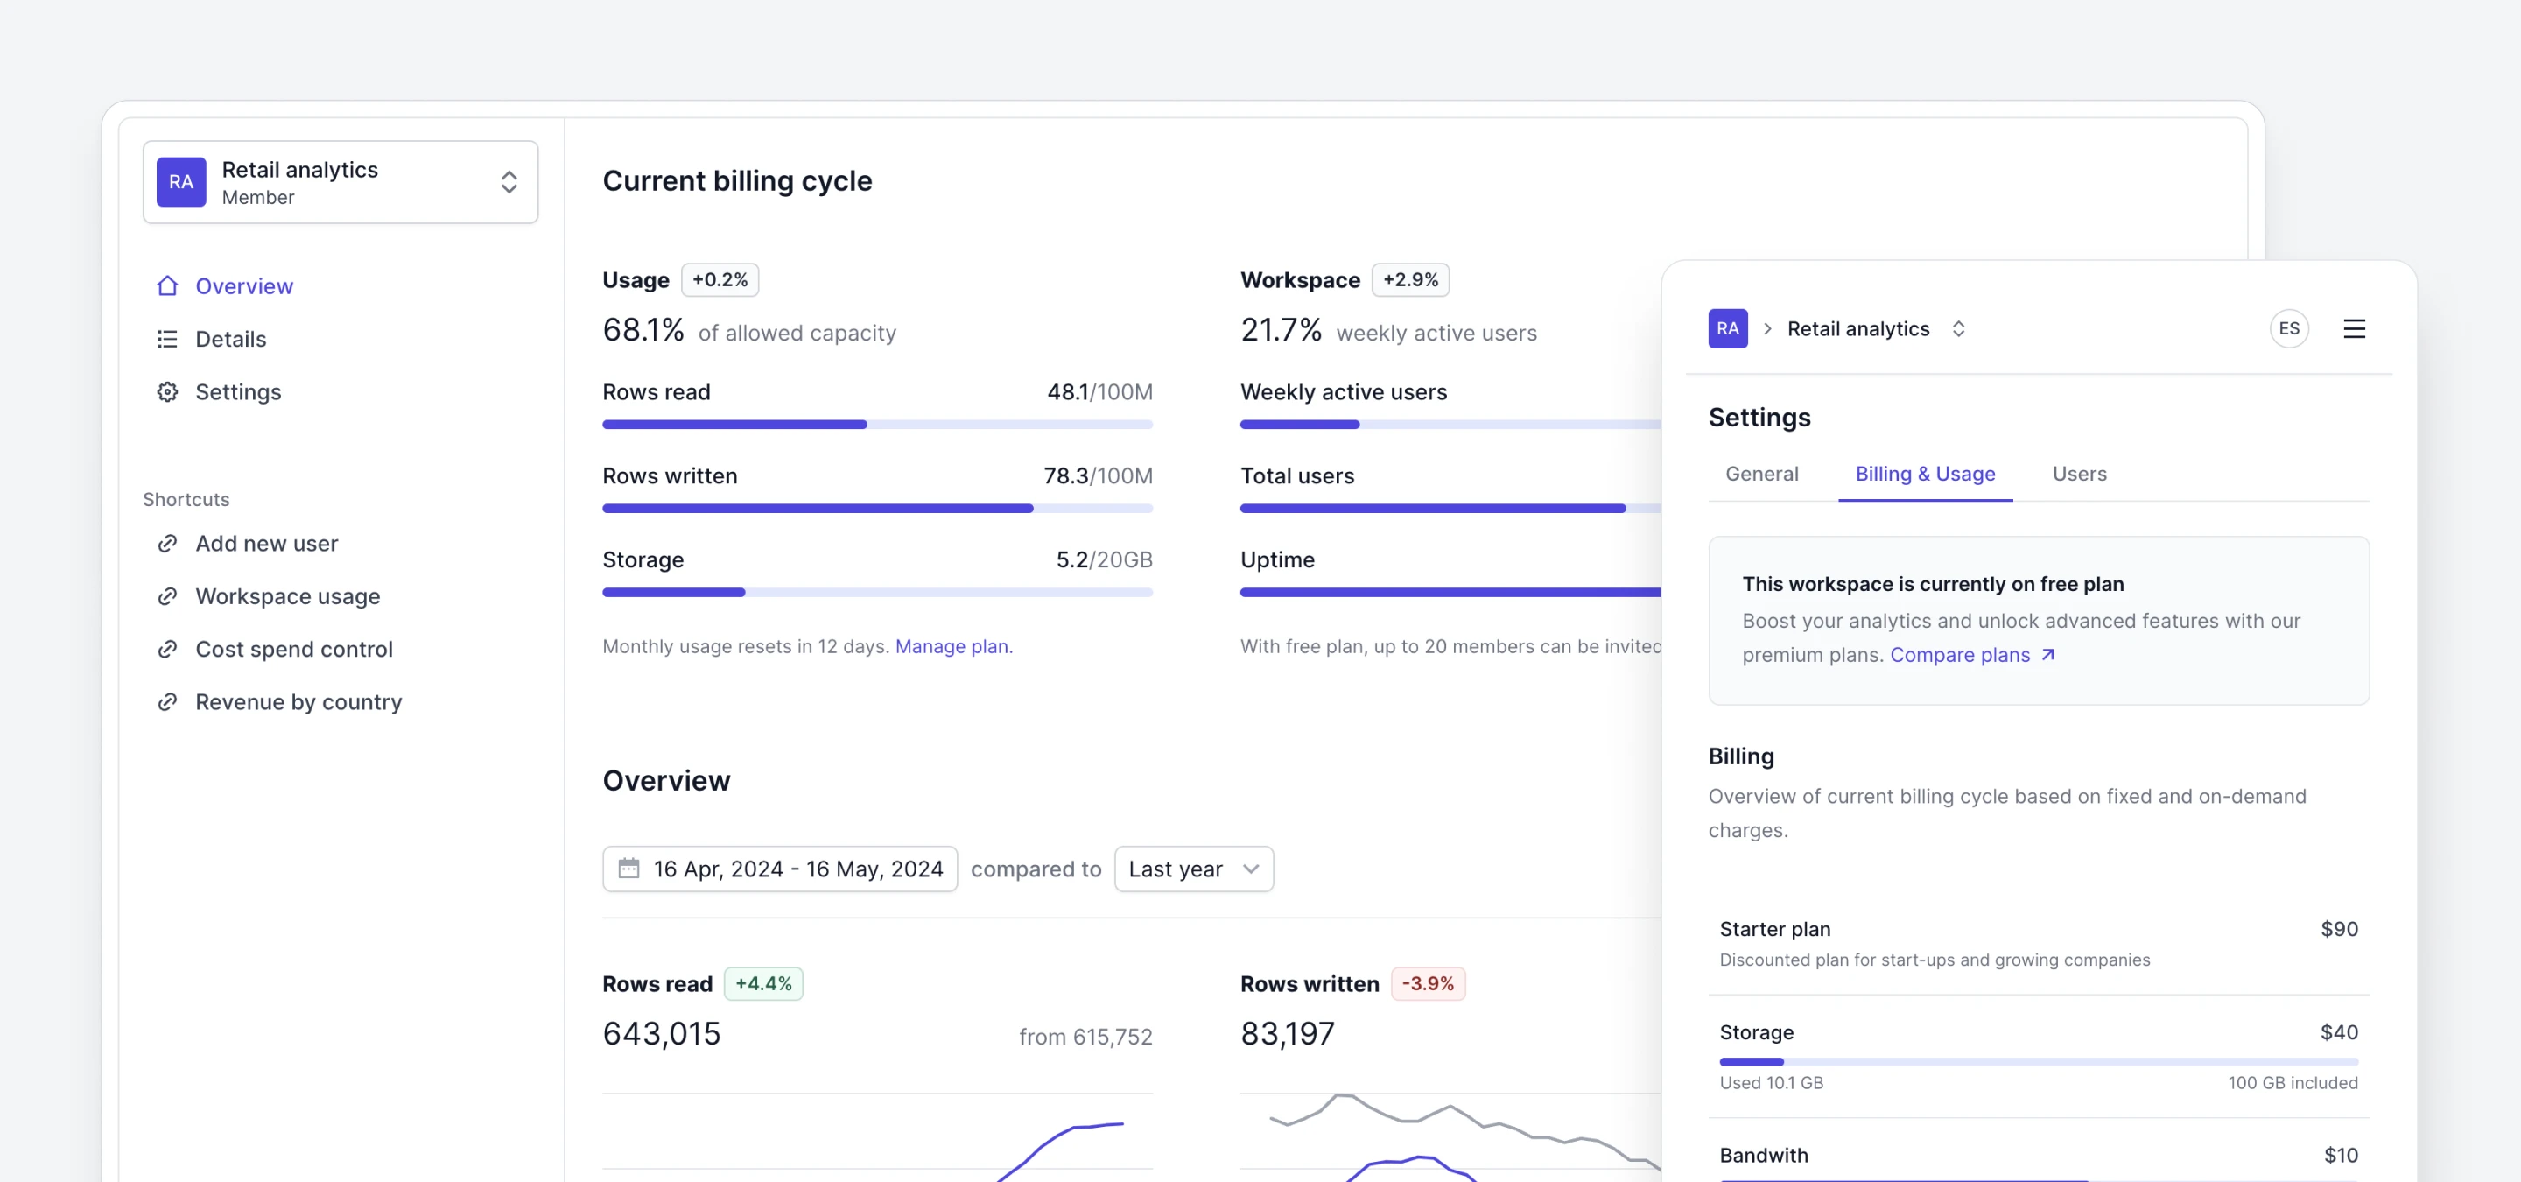This screenshot has width=2521, height=1182.
Task: Click link icon beside Add new user
Action: 167,543
